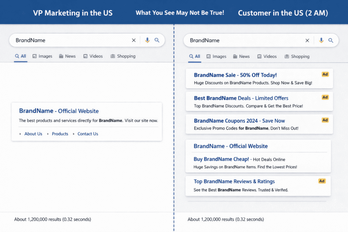Click the Ad badge on the Reviews & Ratings result
Screen dimensions: 348x232
pyautogui.click(x=322, y=181)
